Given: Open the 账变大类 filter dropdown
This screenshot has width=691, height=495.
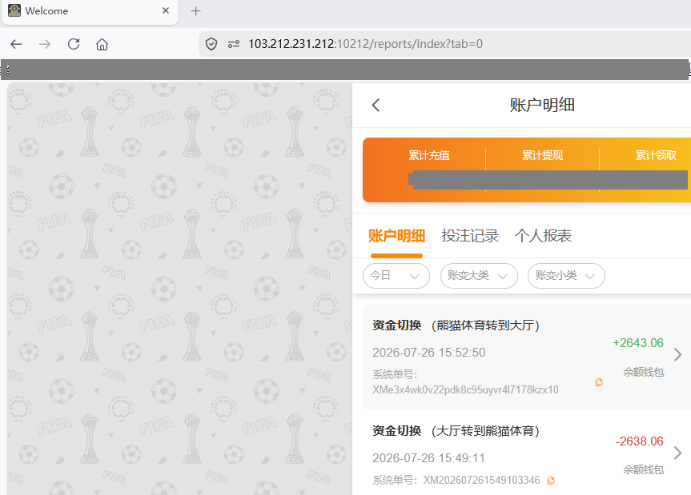Looking at the screenshot, I should coord(479,276).
